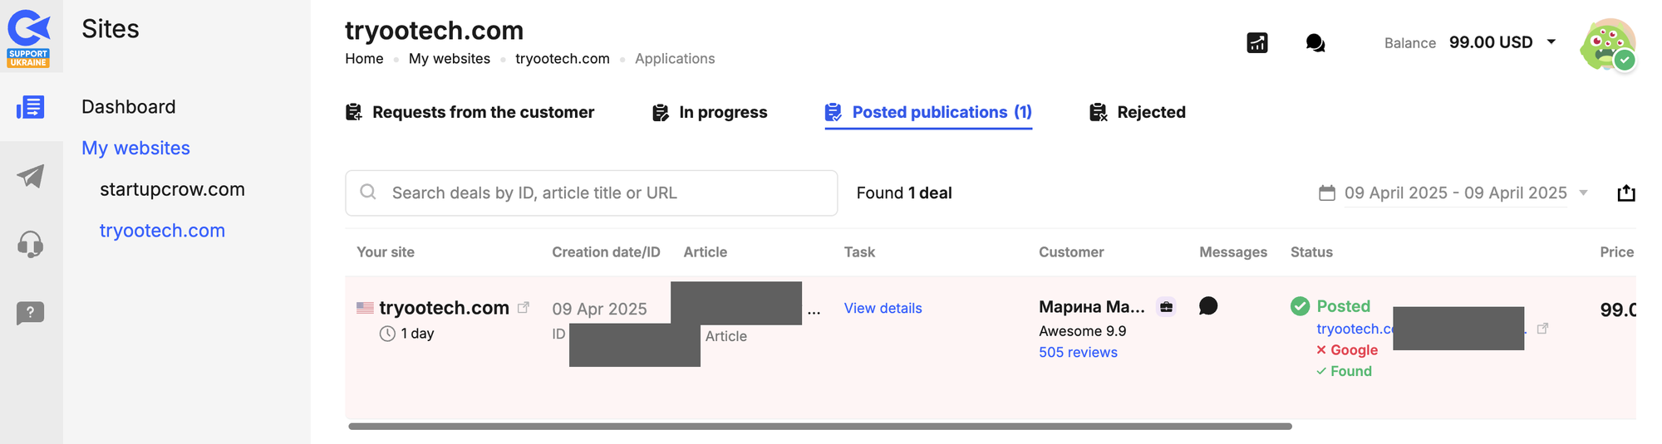Open the statistics chart icon in header
1662x444 pixels.
[x=1257, y=43]
